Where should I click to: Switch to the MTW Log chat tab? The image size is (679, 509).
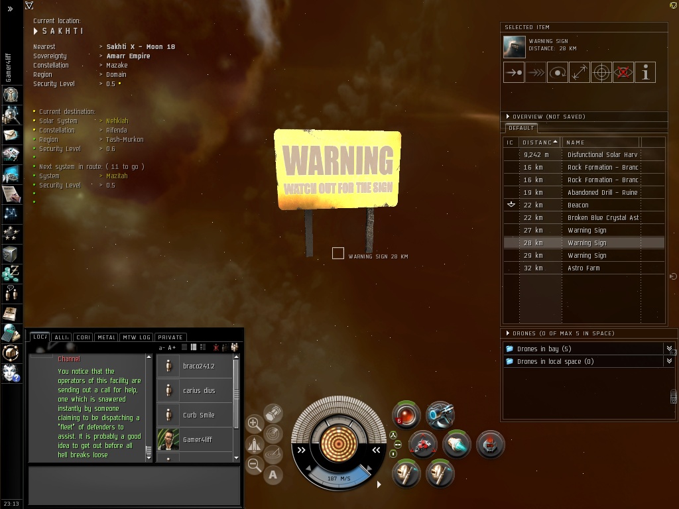point(137,337)
